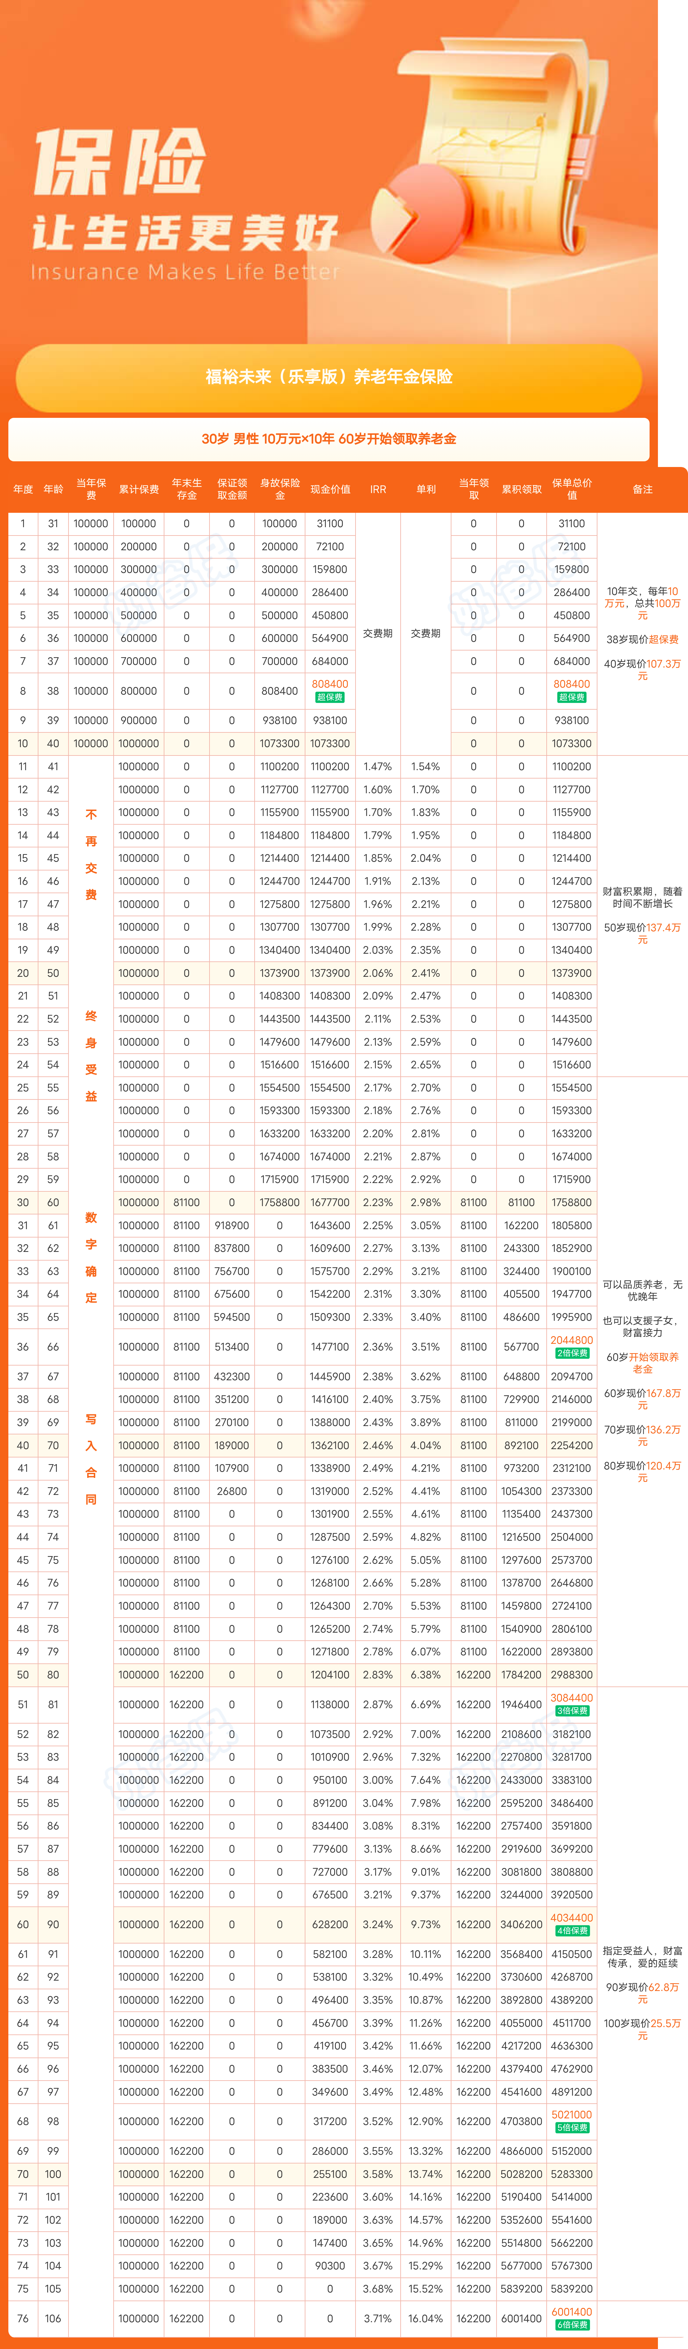Click the vertical 不再交费 label
Screen dimensions: 688x2349
pyautogui.click(x=91, y=854)
